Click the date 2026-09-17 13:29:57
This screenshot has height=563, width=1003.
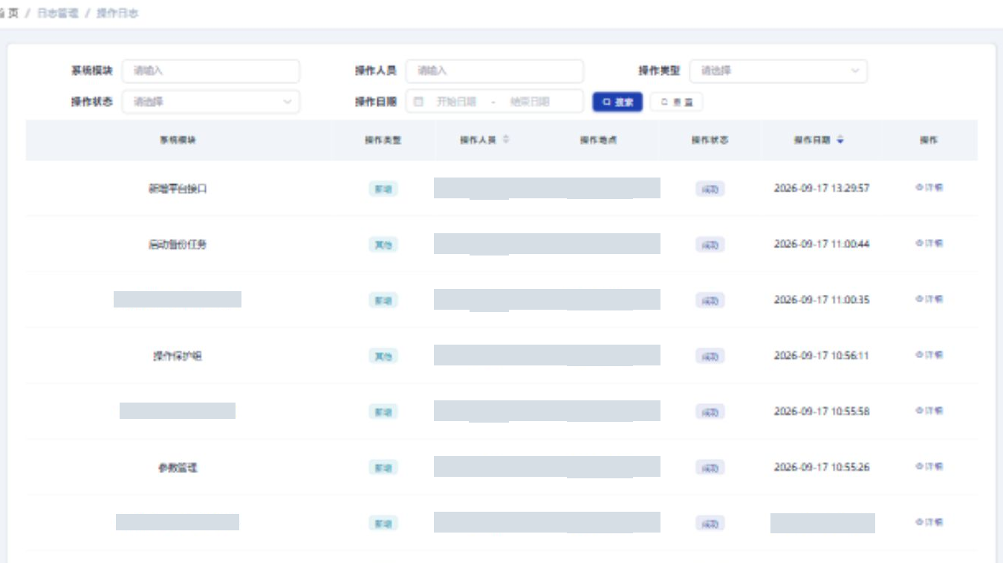pyautogui.click(x=822, y=188)
